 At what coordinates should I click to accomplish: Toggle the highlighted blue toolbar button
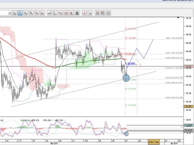point(20,13)
